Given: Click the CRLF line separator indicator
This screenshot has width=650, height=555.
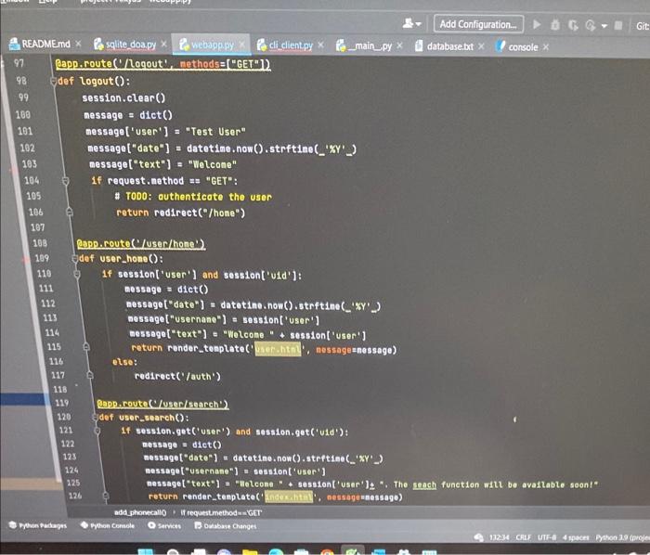Looking at the screenshot, I should [x=524, y=537].
